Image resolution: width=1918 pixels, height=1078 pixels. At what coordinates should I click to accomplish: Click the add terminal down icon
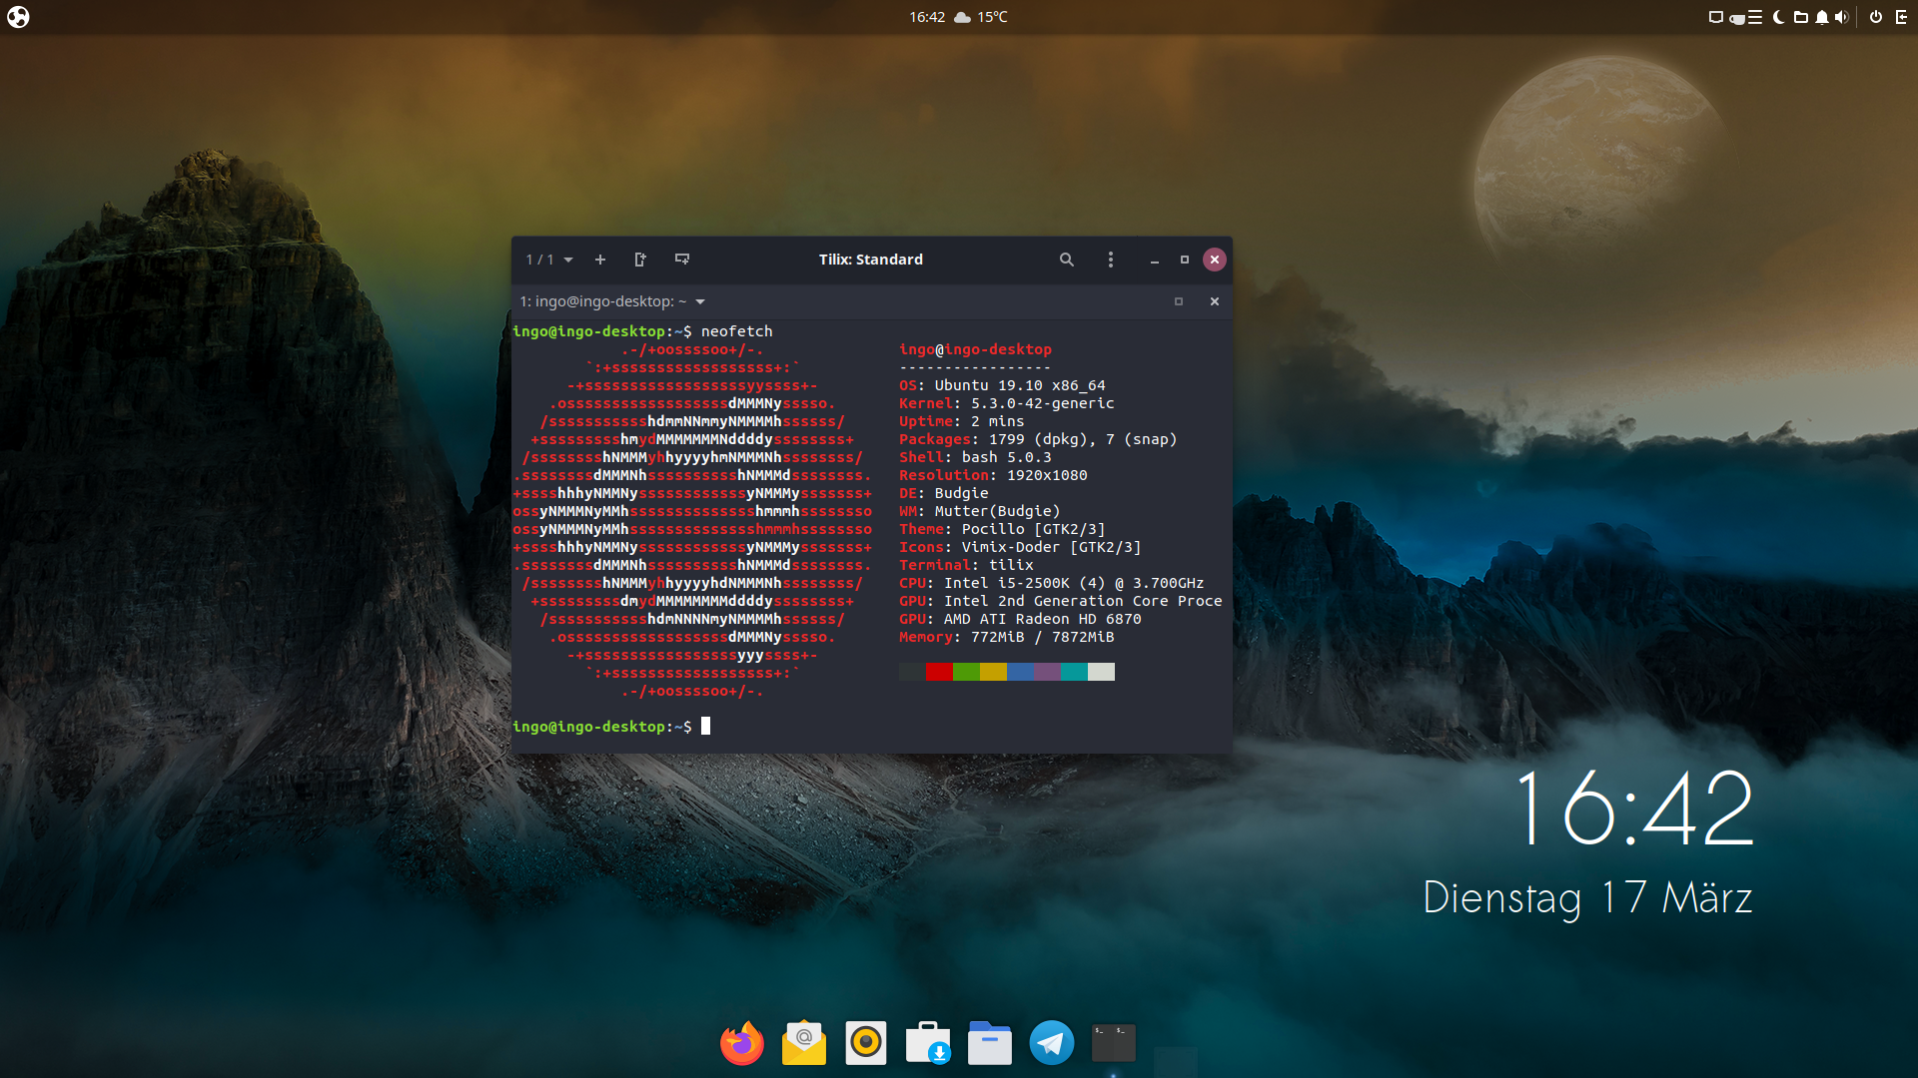682,260
